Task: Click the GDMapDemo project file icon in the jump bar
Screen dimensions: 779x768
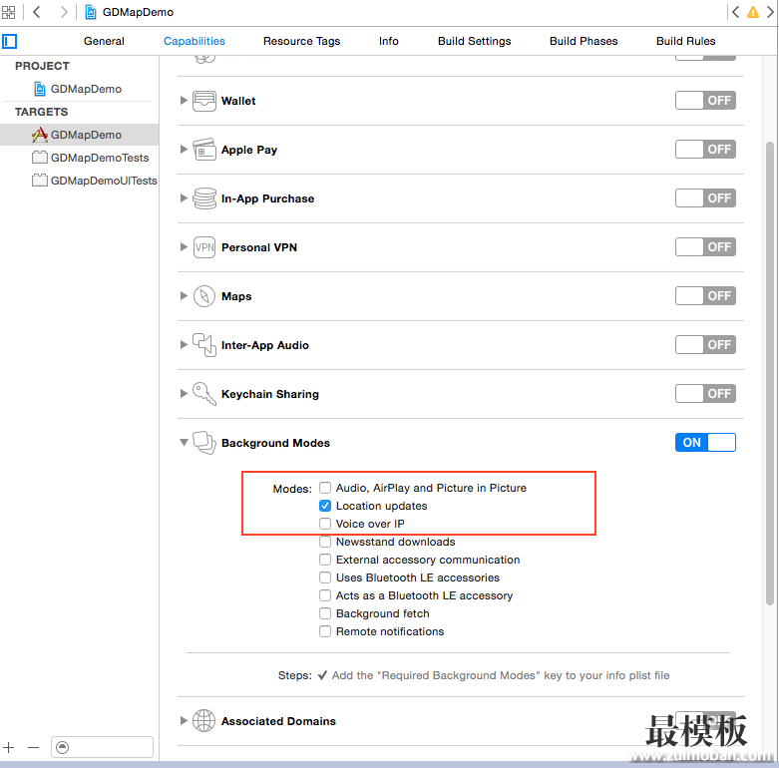Action: pyautogui.click(x=91, y=12)
